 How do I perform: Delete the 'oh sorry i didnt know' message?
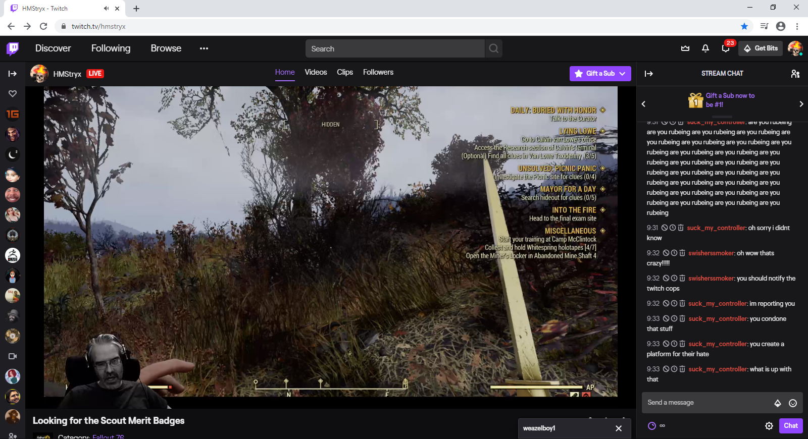[681, 228]
